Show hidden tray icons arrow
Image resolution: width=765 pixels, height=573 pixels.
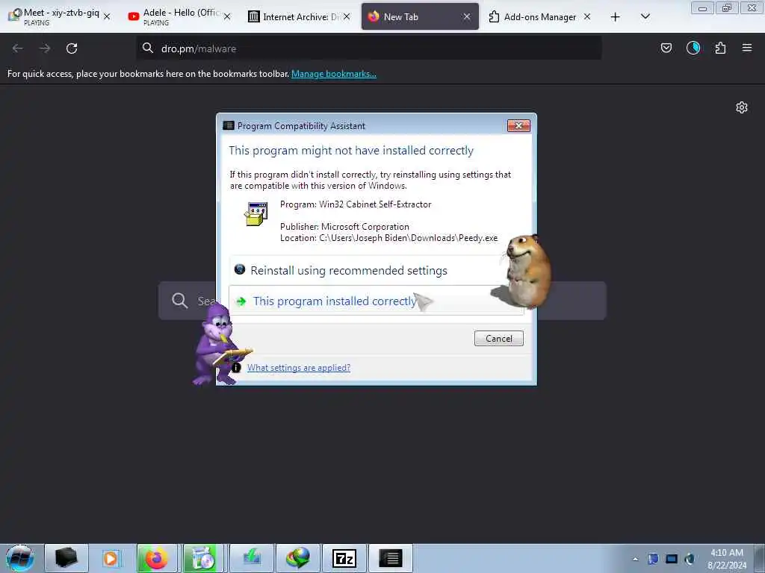tap(635, 559)
